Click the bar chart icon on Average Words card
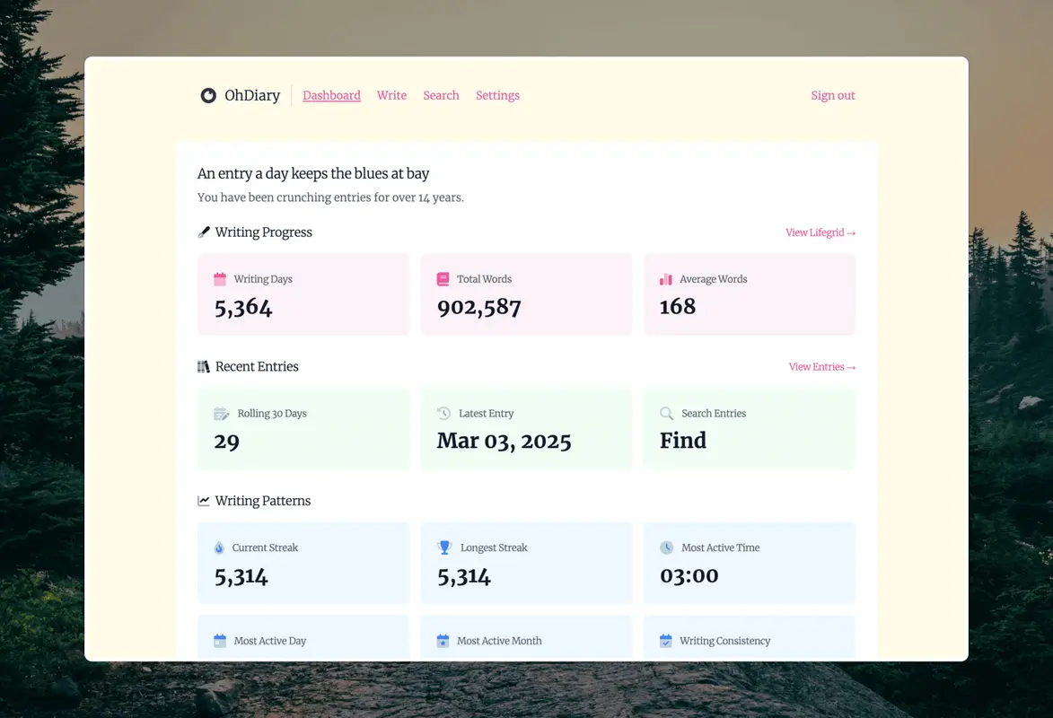Image resolution: width=1053 pixels, height=718 pixels. pyautogui.click(x=666, y=279)
